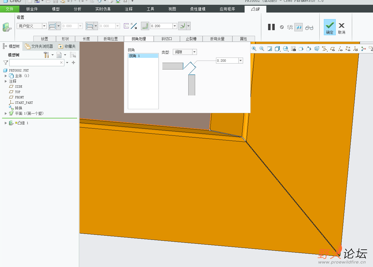The width and height of the screenshot is (373, 267).
Task: Click the Zoom In icon
Action: pos(254,49)
